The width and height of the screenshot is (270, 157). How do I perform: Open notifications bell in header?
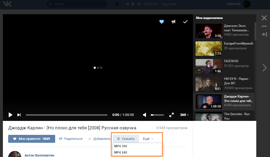tap(117, 4)
